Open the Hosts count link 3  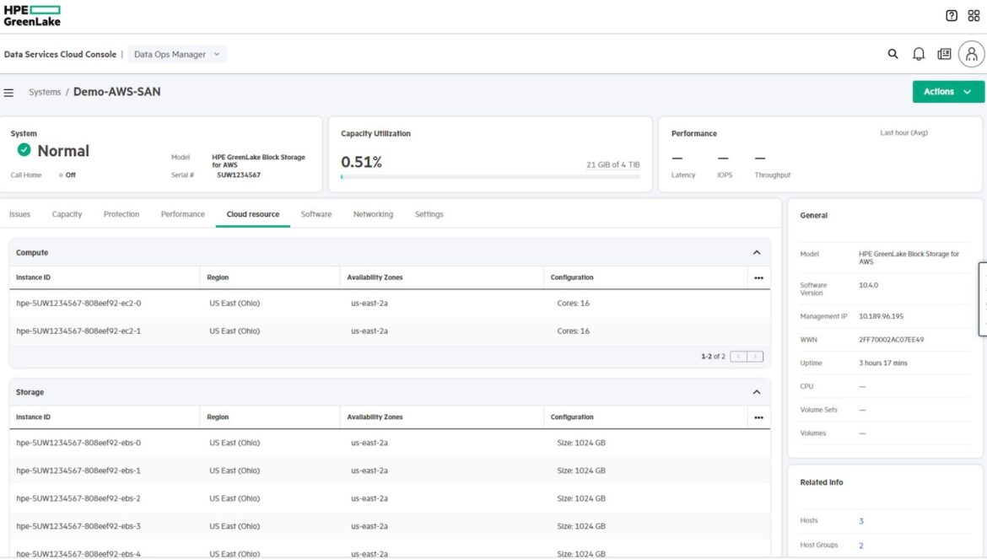pyautogui.click(x=861, y=521)
